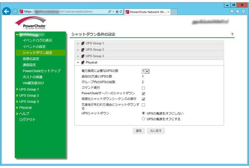Expand UPS Group 2 in the sidebar

(x=17, y=95)
